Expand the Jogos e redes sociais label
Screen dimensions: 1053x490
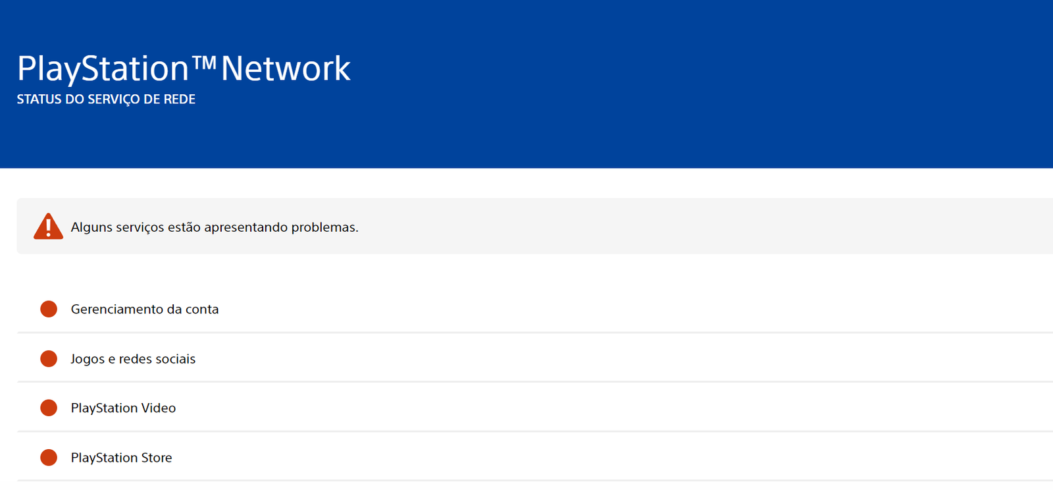tap(133, 359)
